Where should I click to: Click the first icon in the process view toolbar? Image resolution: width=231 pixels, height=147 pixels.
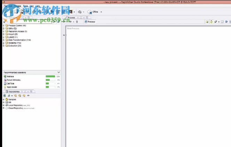[207, 22]
